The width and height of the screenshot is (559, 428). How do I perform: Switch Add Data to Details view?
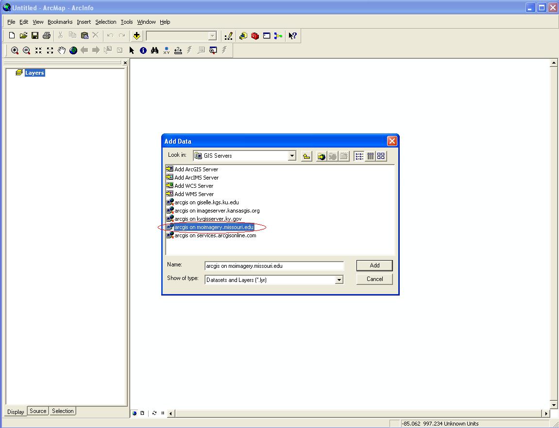371,156
